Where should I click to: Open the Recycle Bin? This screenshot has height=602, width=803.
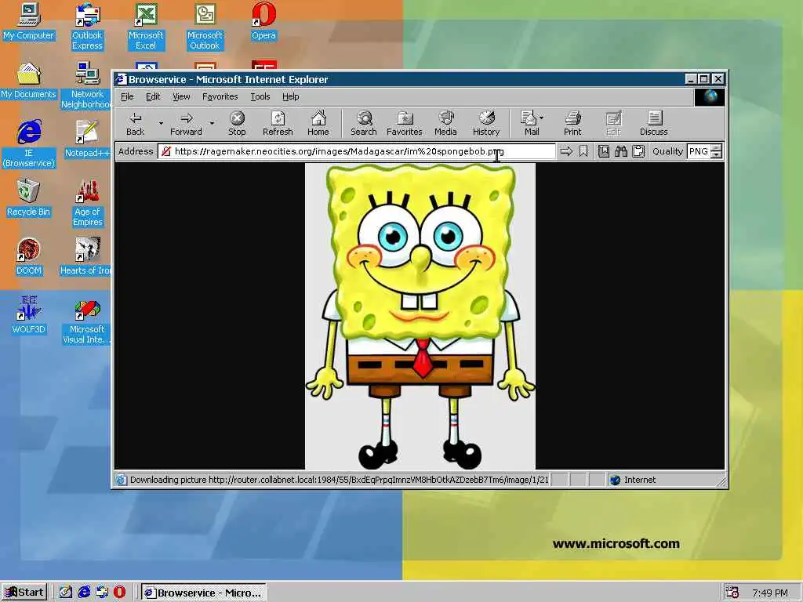pos(29,198)
